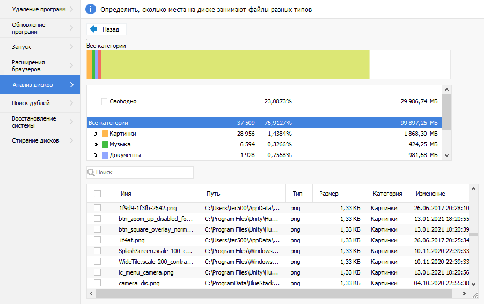Click the Поиск search field
Image resolution: width=484 pixels, height=304 pixels.
click(x=140, y=172)
